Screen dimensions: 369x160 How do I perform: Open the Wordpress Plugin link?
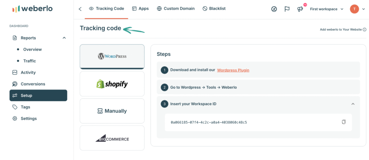click(x=233, y=70)
